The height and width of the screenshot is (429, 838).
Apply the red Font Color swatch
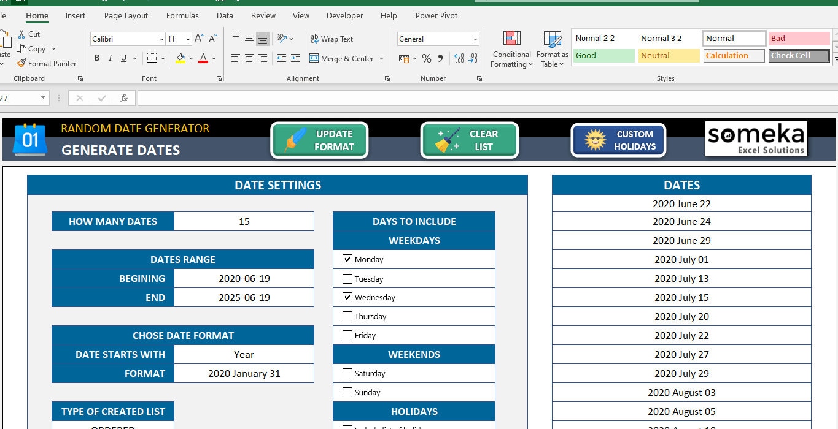203,58
